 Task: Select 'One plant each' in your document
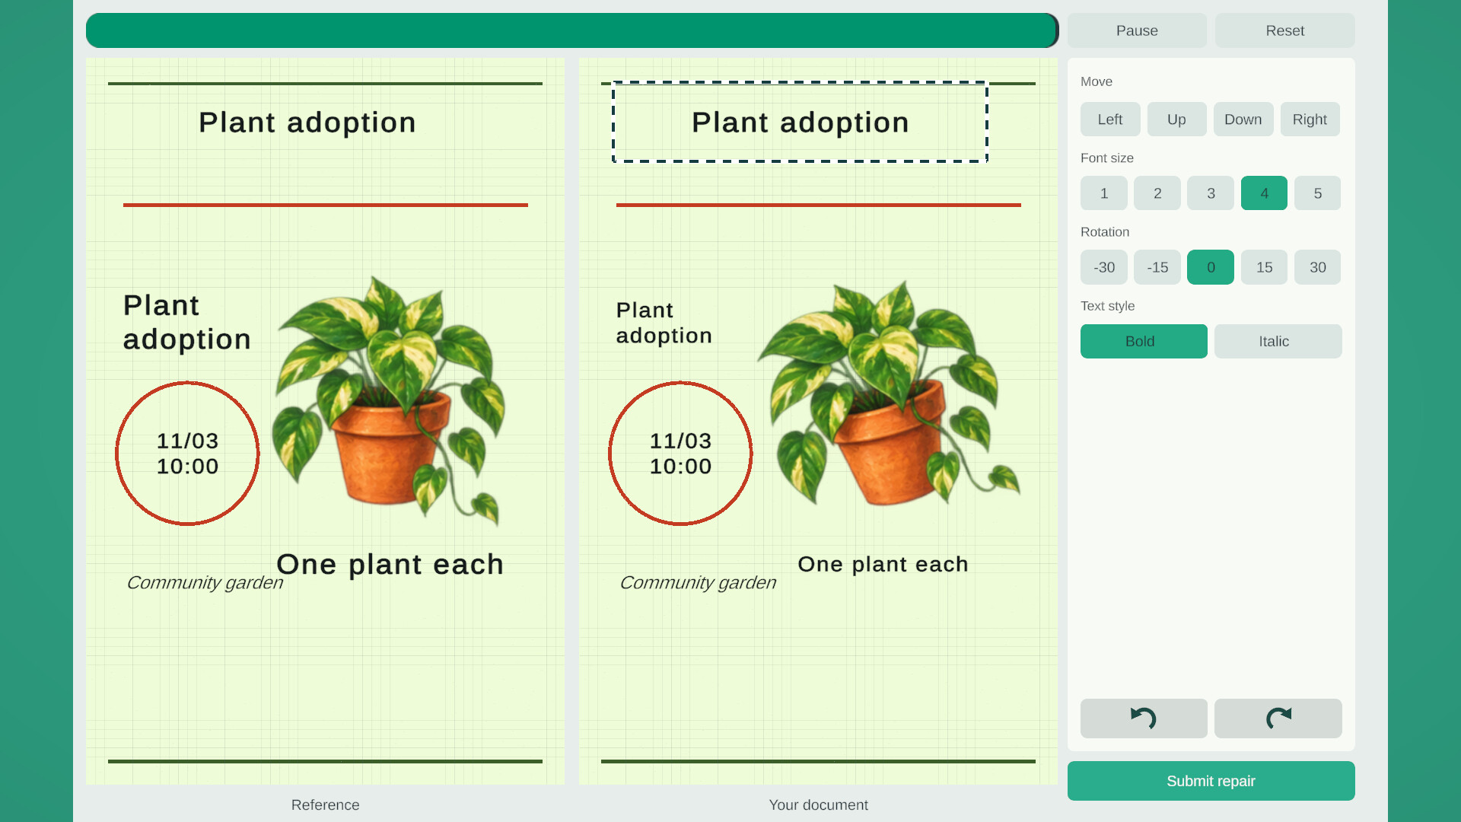tap(883, 564)
